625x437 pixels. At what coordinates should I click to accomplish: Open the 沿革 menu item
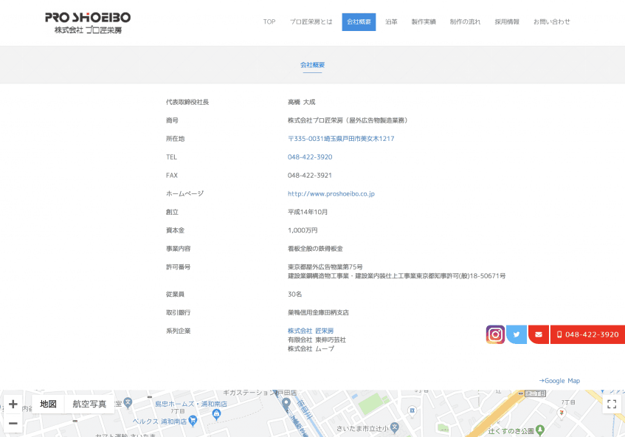tap(391, 22)
